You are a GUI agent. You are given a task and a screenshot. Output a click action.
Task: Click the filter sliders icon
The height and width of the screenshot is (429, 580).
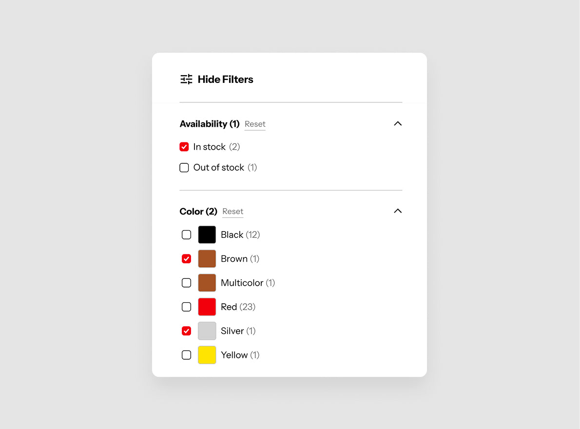pos(186,79)
